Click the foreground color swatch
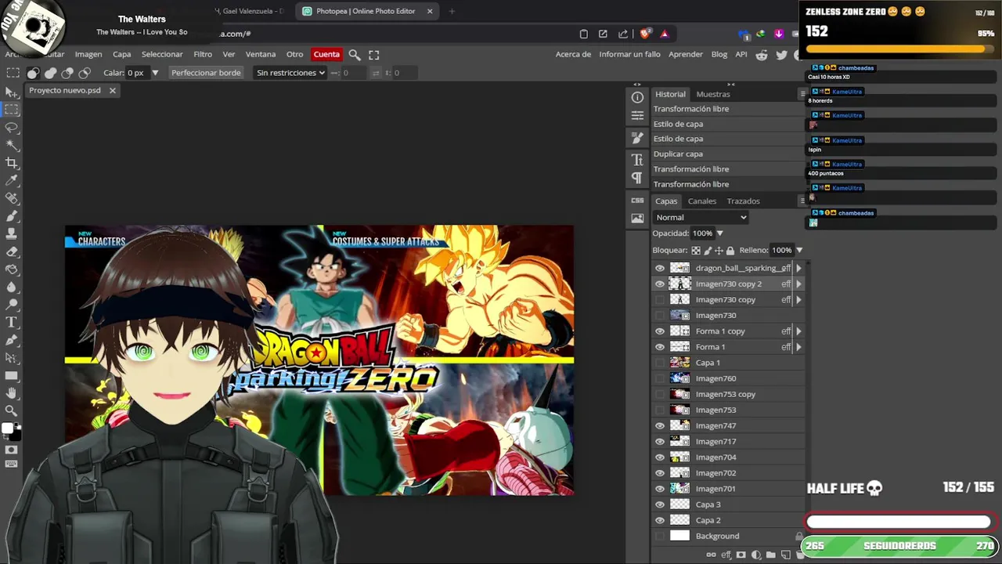The height and width of the screenshot is (564, 1002). coord(7,428)
